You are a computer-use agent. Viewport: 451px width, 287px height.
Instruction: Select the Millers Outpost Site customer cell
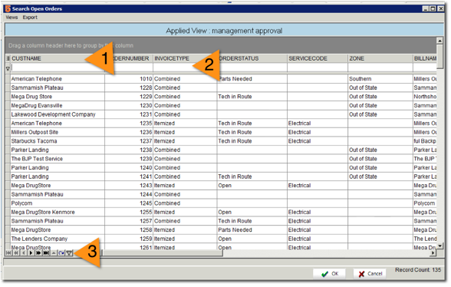coord(58,132)
